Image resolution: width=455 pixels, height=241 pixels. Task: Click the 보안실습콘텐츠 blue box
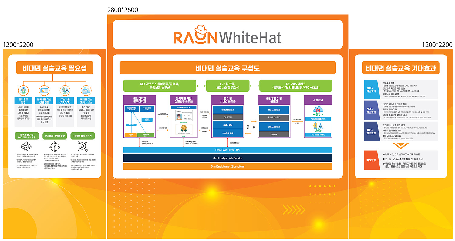tap(274, 109)
